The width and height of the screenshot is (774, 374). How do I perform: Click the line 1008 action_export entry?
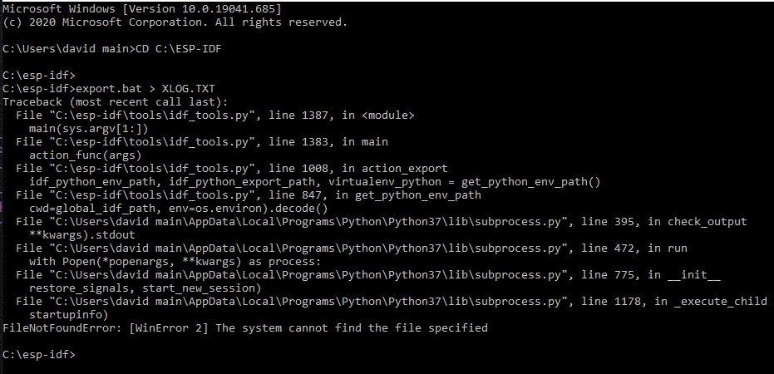point(231,169)
